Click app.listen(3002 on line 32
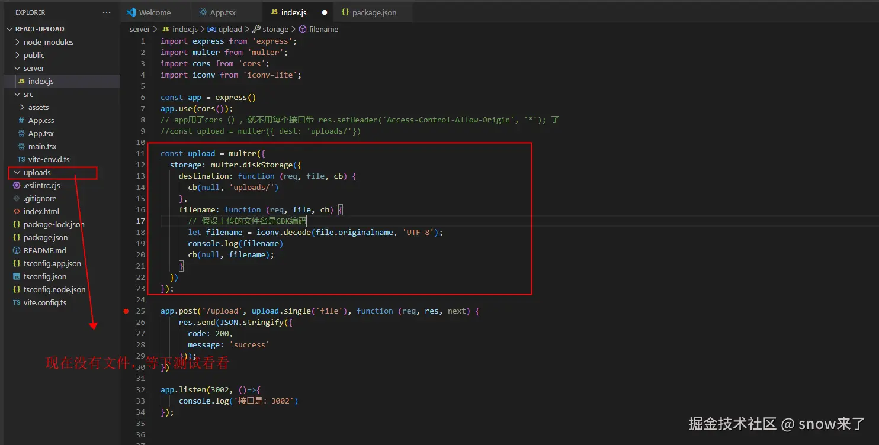The width and height of the screenshot is (879, 445). 194,389
